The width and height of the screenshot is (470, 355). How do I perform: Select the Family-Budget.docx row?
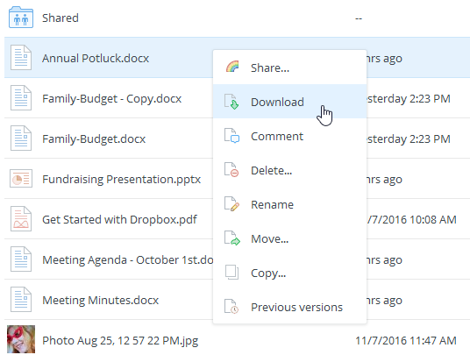[237, 138]
